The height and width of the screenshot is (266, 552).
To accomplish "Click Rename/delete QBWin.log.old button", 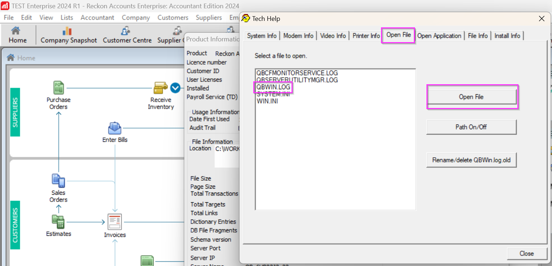I will pos(471,160).
